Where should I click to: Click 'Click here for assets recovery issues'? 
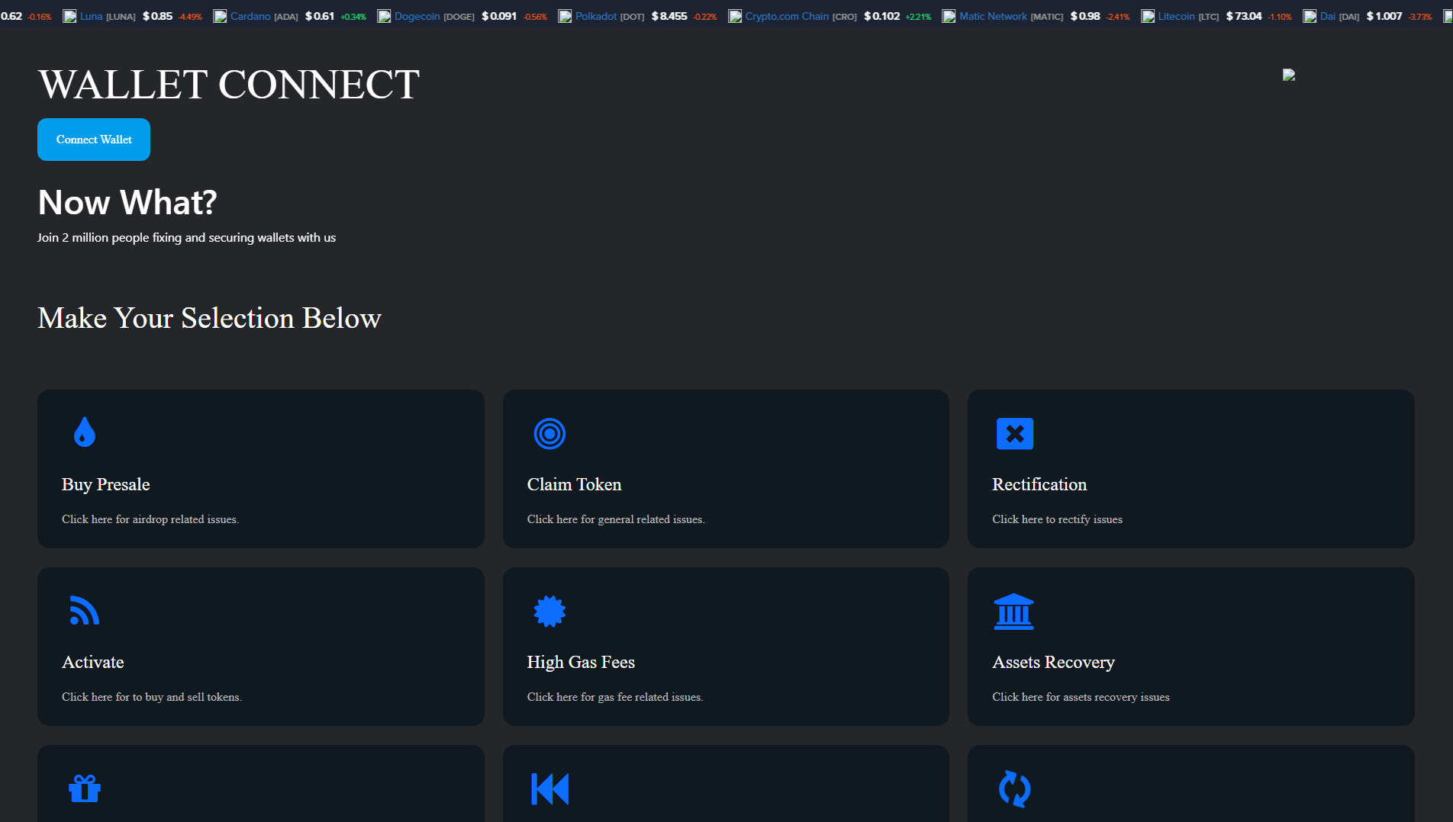(1081, 697)
